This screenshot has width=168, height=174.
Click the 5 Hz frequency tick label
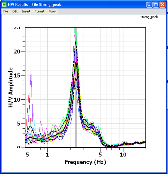pos(100,155)
